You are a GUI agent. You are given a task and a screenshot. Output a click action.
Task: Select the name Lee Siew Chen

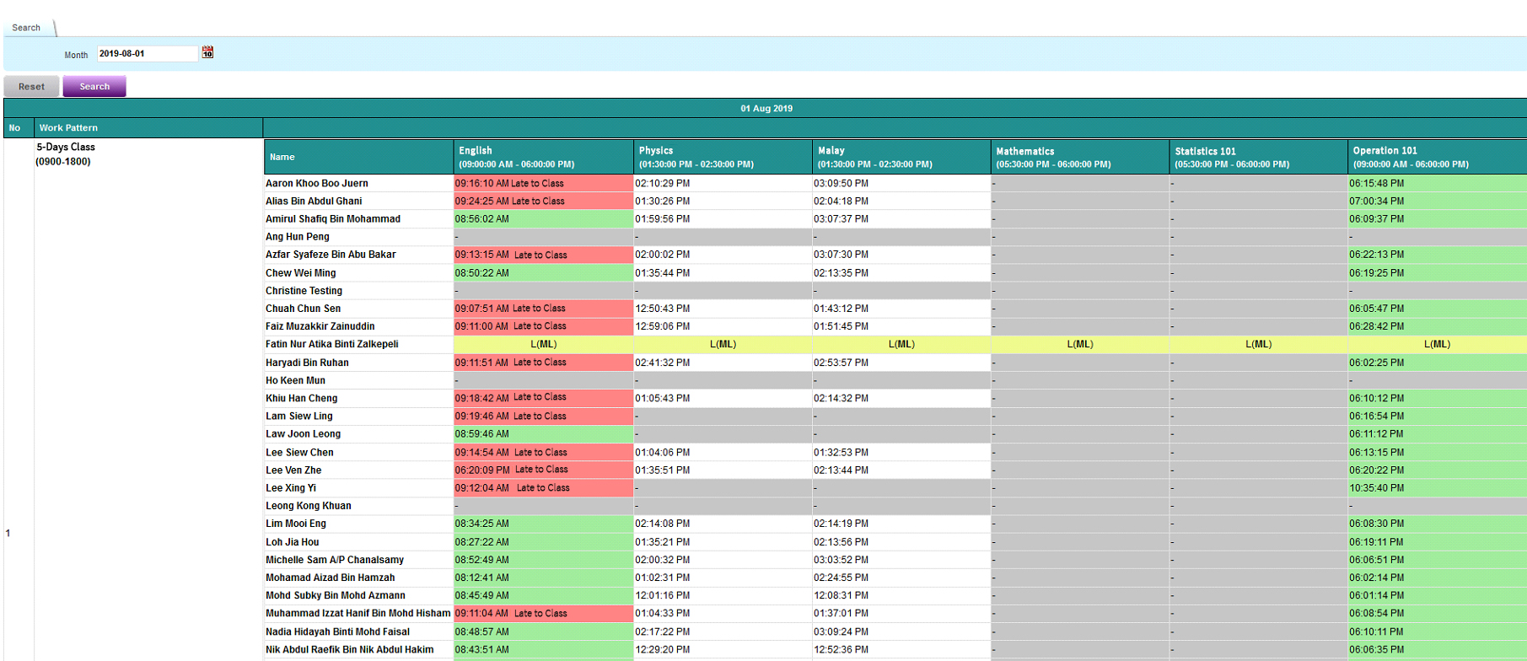coord(299,453)
